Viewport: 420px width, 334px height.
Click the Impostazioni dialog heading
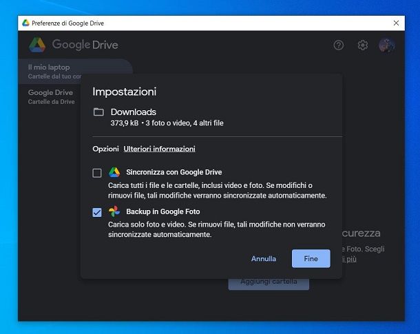tap(125, 92)
